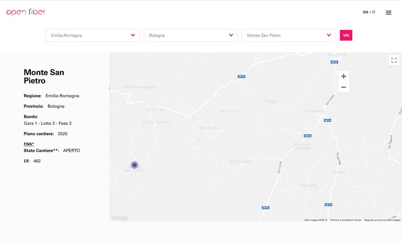
Task: Click Segnala un errore nella mappa
Action: point(382,220)
